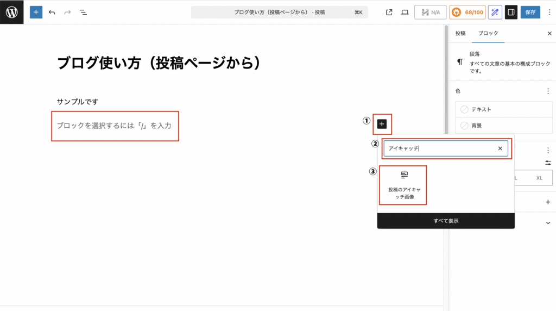Image resolution: width=556 pixels, height=311 pixels.
Task: Open the top toolbar options menu
Action: pos(549,12)
